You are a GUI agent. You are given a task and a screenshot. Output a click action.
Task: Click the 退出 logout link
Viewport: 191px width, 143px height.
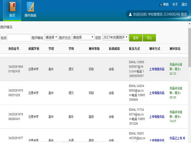pos(184,5)
